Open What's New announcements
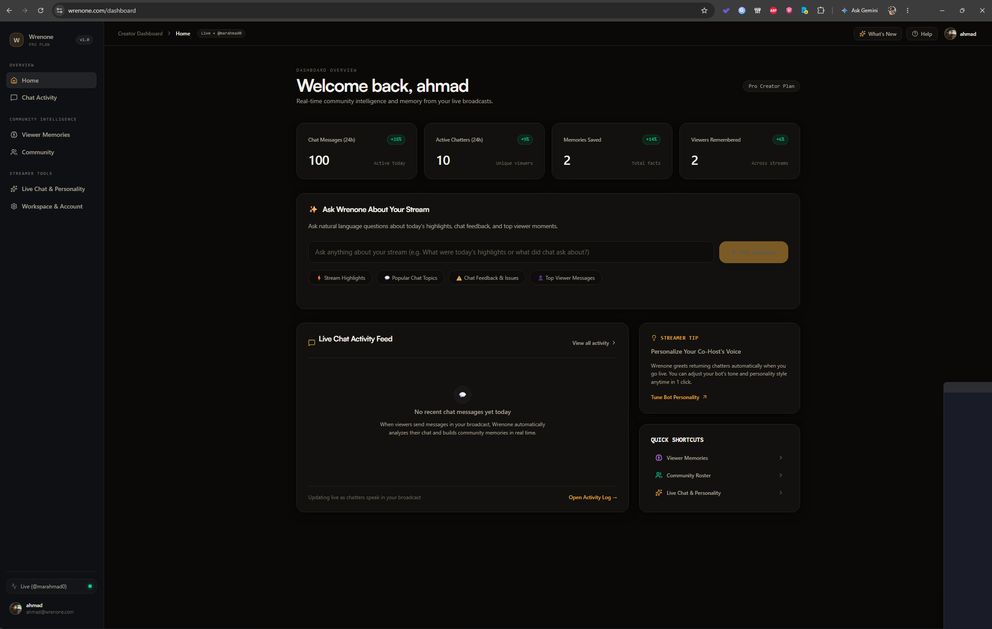The image size is (992, 629). point(877,34)
